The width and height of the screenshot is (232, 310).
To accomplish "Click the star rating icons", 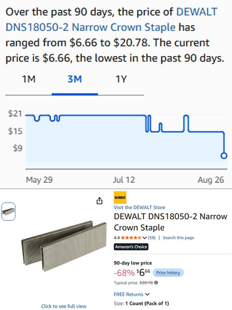I will tap(131, 238).
